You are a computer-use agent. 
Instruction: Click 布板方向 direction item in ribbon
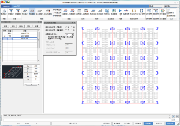[57, 13]
